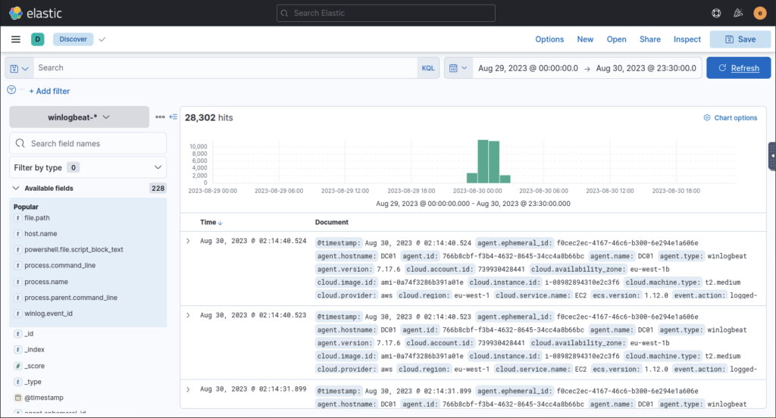Click the Refresh button
Image resolution: width=776 pixels, height=418 pixels.
point(738,67)
